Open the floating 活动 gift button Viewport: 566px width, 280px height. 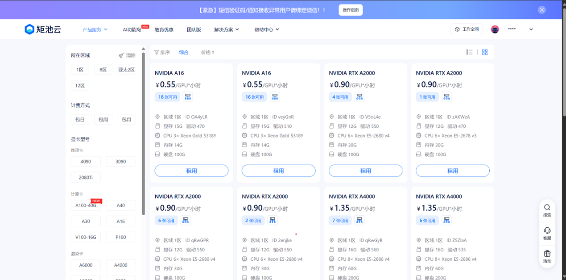[547, 256]
